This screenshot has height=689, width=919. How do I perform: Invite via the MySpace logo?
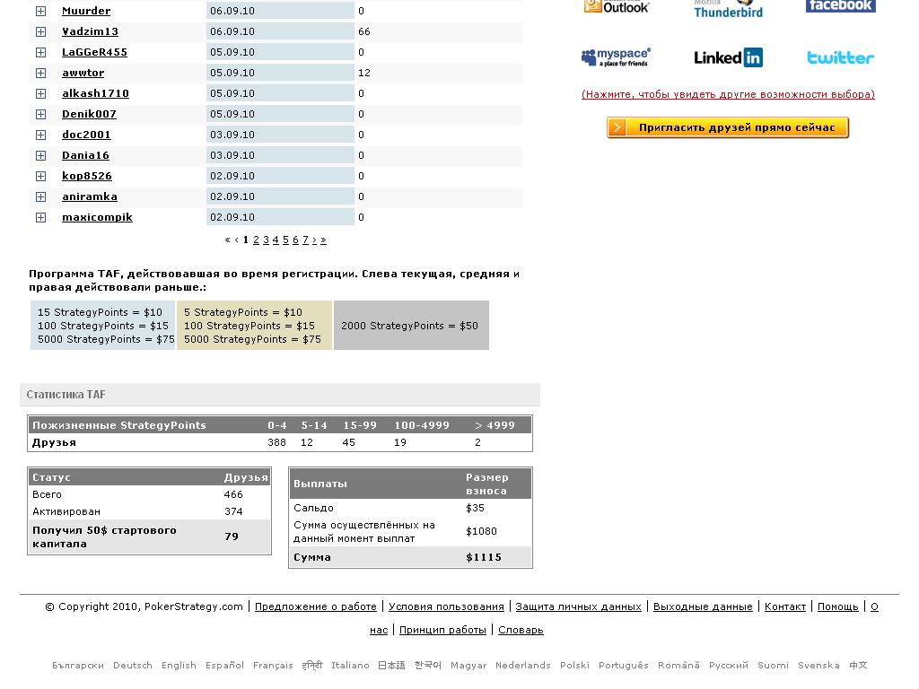616,57
